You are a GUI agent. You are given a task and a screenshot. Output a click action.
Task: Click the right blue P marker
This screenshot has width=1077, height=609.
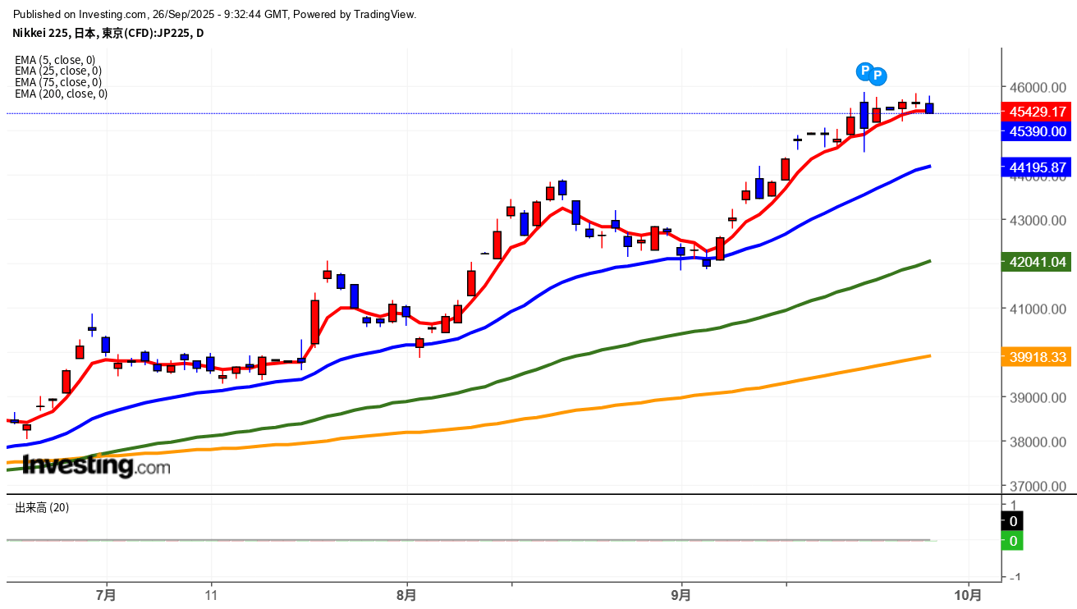[878, 76]
